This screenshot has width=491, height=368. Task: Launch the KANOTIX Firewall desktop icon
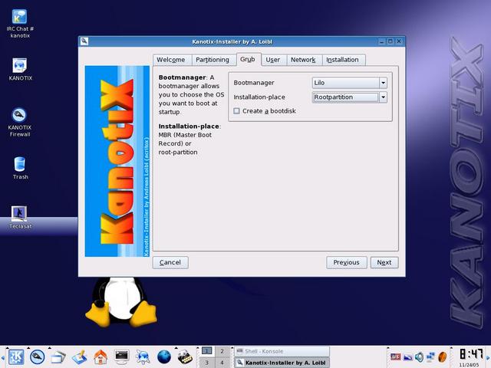point(19,122)
